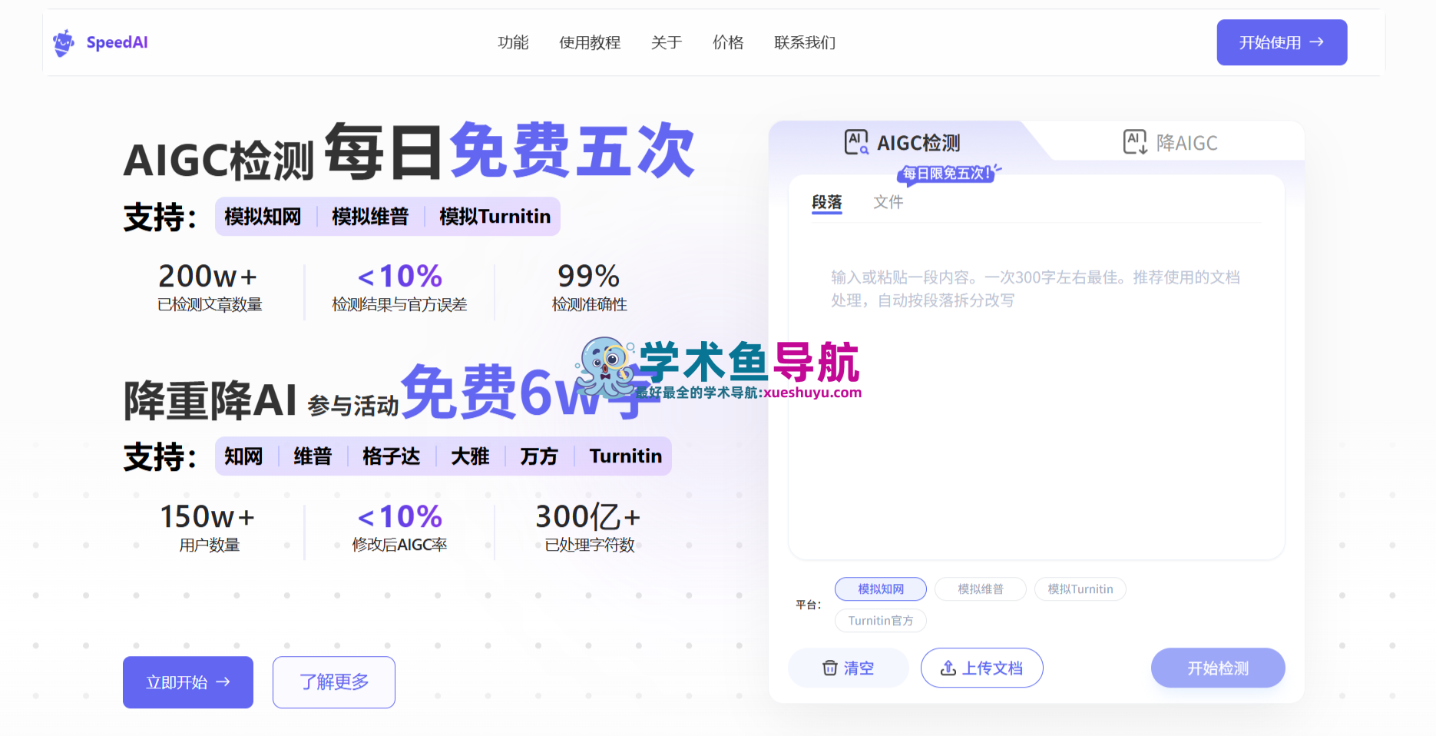Screen dimensions: 1436x736
Task: Click the <10% 修改后AIGC率 statistic
Action: coord(399,528)
